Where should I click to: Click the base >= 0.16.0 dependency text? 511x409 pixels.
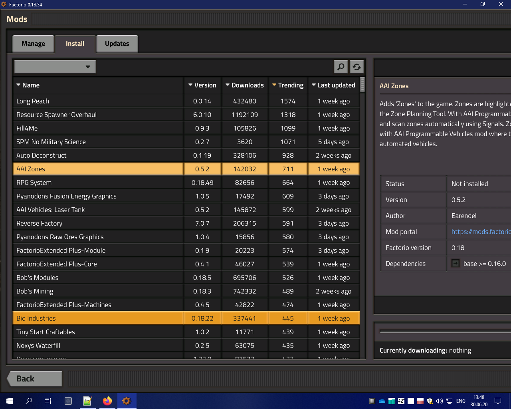tap(485, 264)
